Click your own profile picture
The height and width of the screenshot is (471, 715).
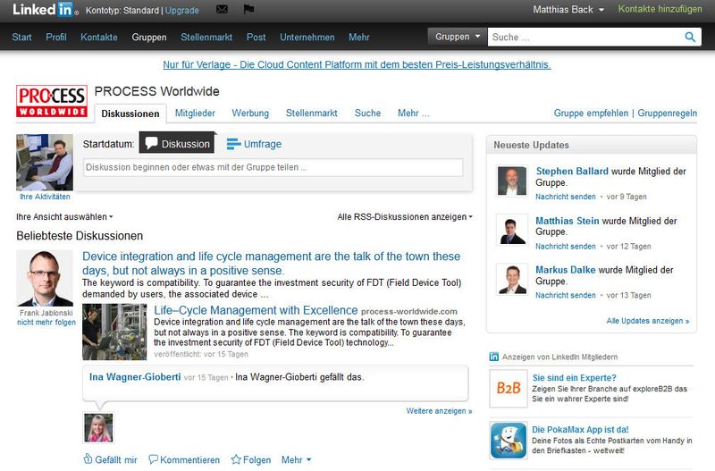[x=45, y=163]
